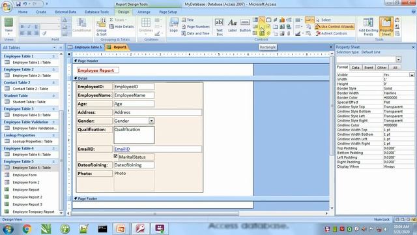Insert a Button control
Viewport: 417px width, 235px height.
pyautogui.click(x=245, y=26)
